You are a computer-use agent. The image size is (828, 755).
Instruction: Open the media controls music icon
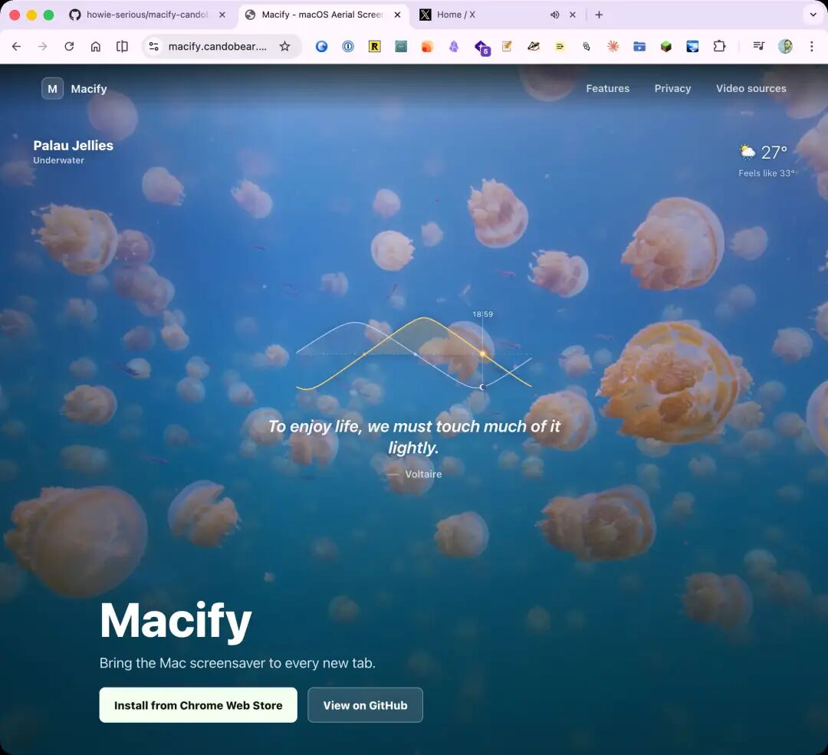pyautogui.click(x=759, y=47)
